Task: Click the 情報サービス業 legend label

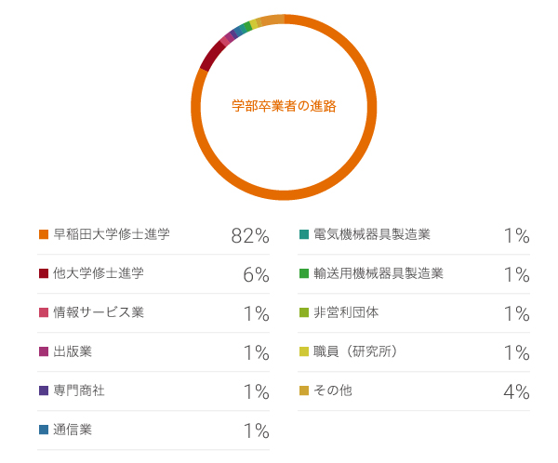Action: click(x=99, y=312)
